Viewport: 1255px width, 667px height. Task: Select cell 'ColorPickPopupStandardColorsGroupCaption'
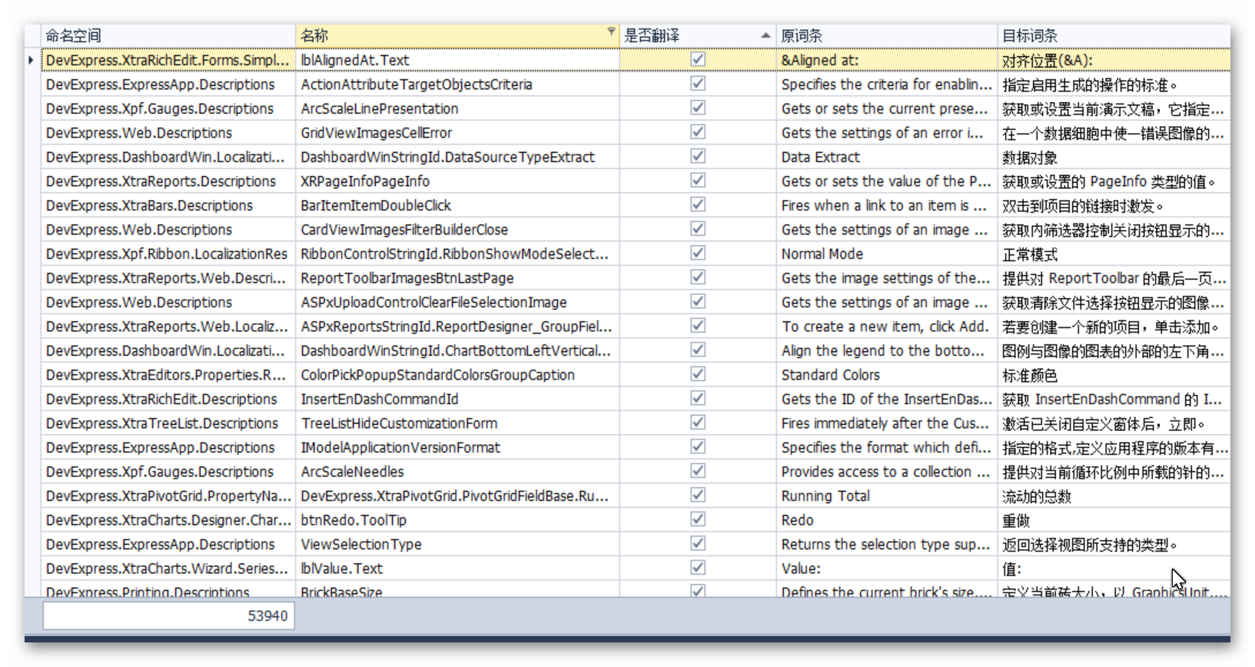pyautogui.click(x=458, y=375)
